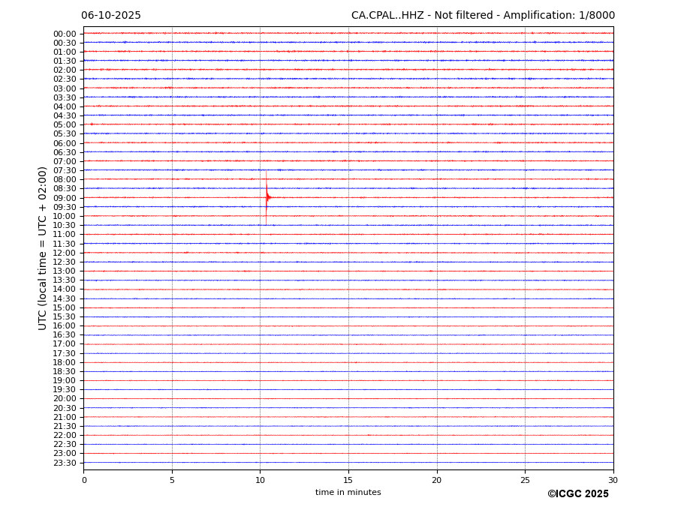Click the 05:00 row label
This screenshot has height=522, width=696.
pos(65,125)
